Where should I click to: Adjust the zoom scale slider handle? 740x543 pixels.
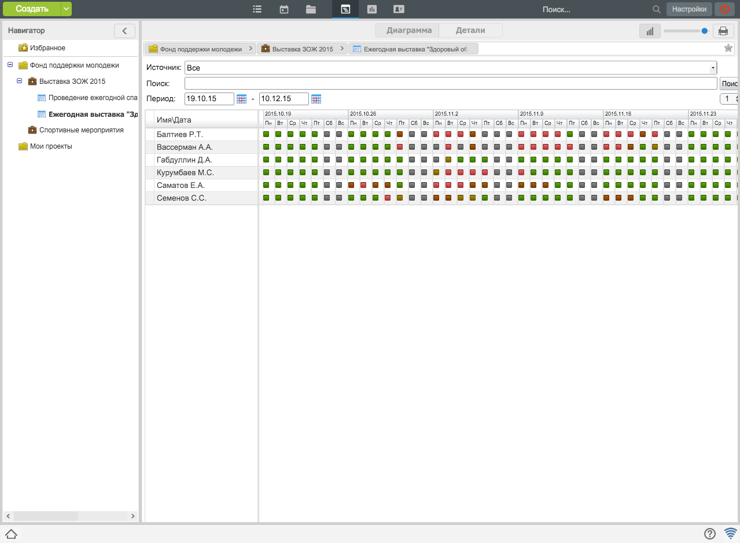pos(704,31)
